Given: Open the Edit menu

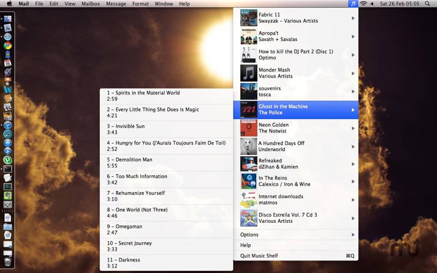Looking at the screenshot, I should [x=54, y=4].
